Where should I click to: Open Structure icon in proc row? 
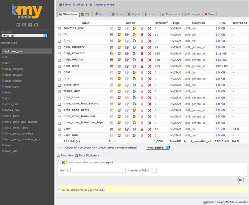tap(119, 79)
